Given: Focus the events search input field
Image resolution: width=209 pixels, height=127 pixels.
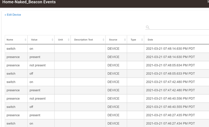Looking at the screenshot, I should 179,27.
